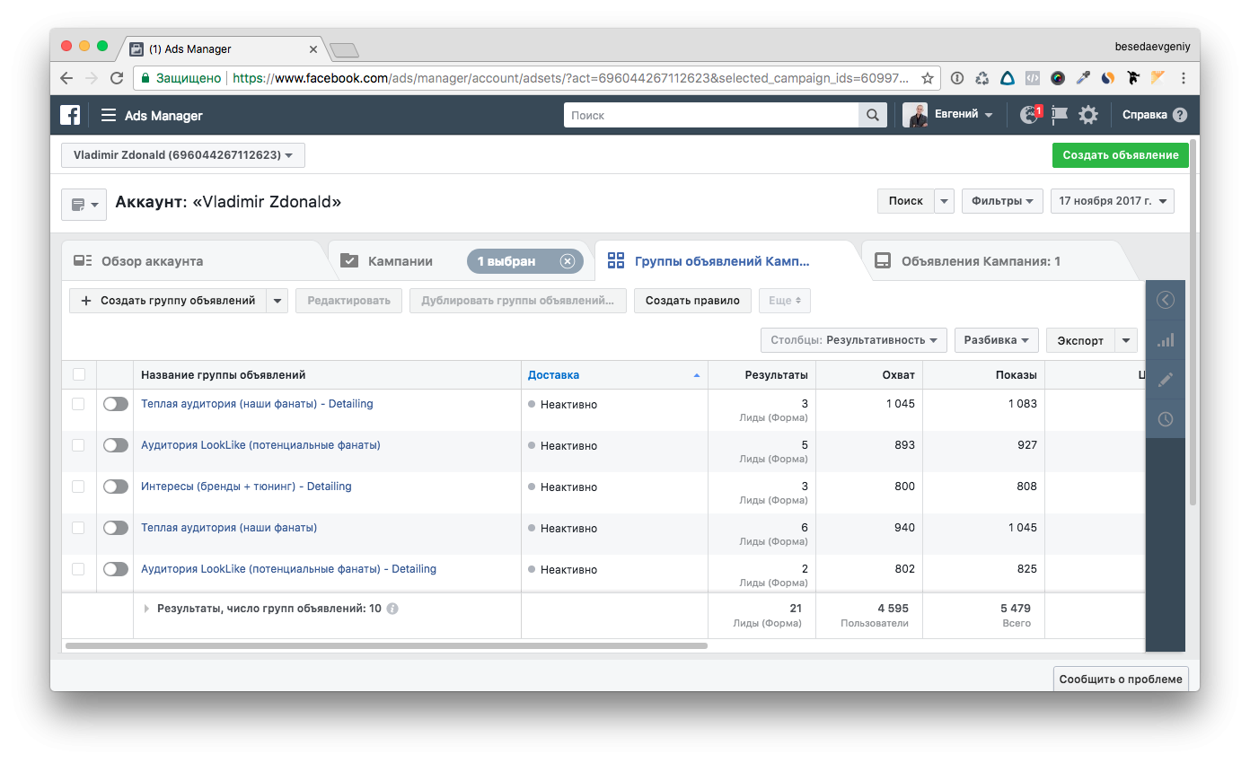The width and height of the screenshot is (1250, 763).
Task: Collapse the side panel arrow icon
Action: [1166, 301]
